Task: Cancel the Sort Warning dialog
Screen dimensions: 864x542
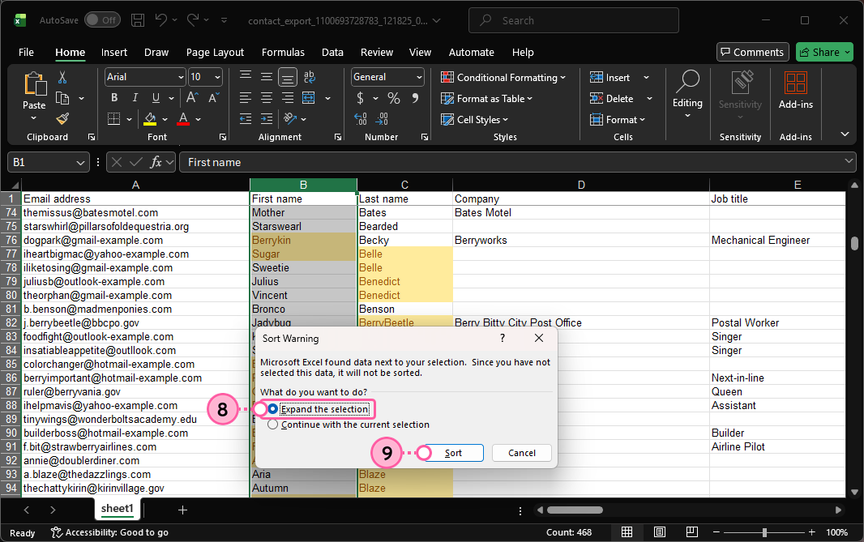Action: (521, 453)
